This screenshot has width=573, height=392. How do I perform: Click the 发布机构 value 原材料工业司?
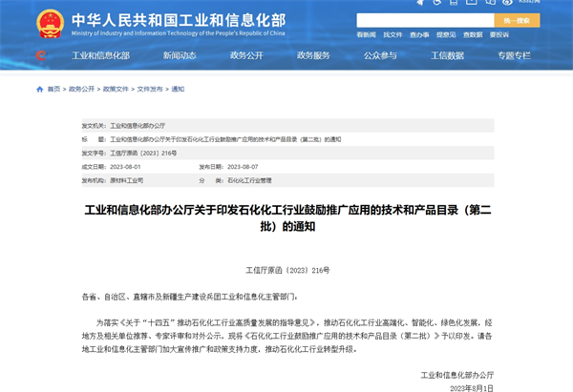127,180
